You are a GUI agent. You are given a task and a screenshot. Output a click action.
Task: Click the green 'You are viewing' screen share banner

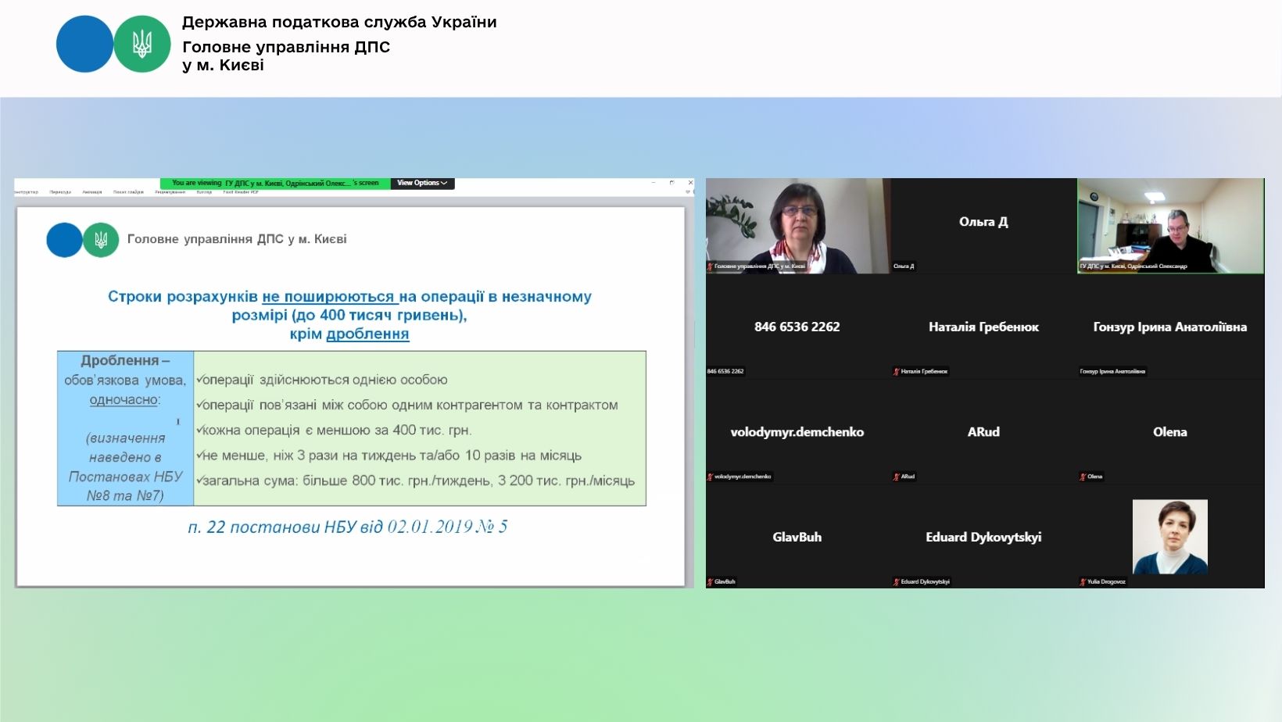pyautogui.click(x=275, y=184)
